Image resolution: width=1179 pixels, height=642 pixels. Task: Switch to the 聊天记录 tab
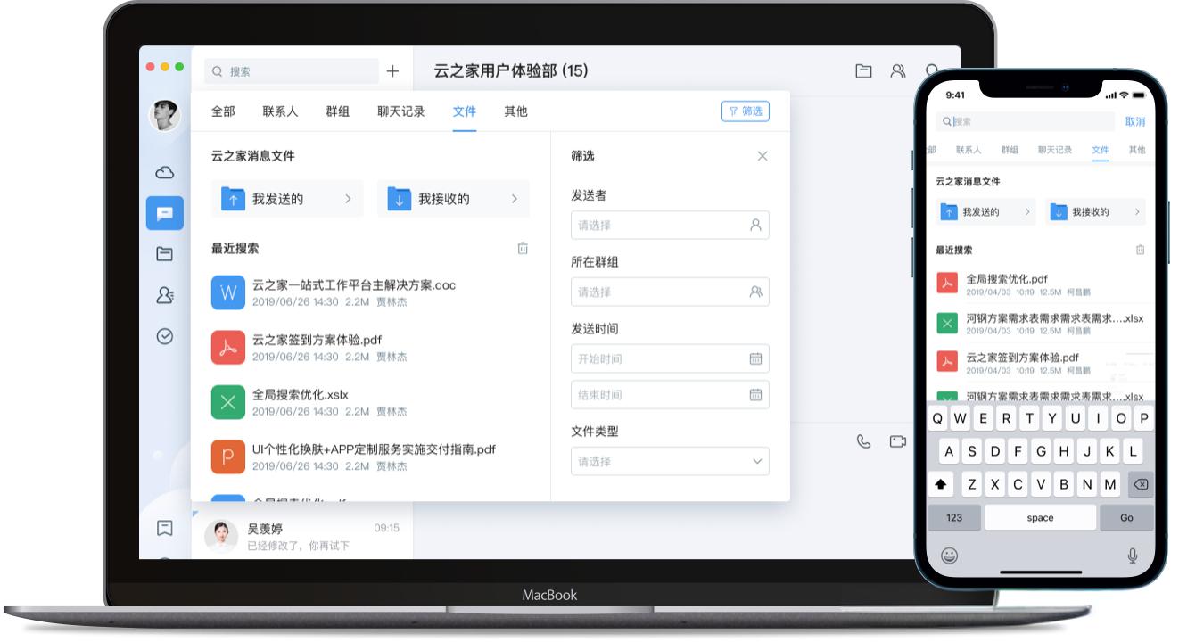400,111
